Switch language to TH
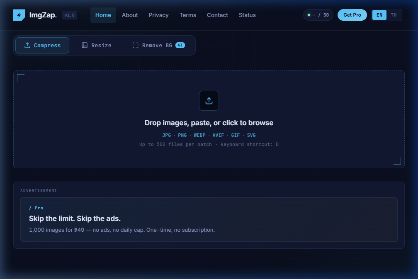 pyautogui.click(x=394, y=15)
